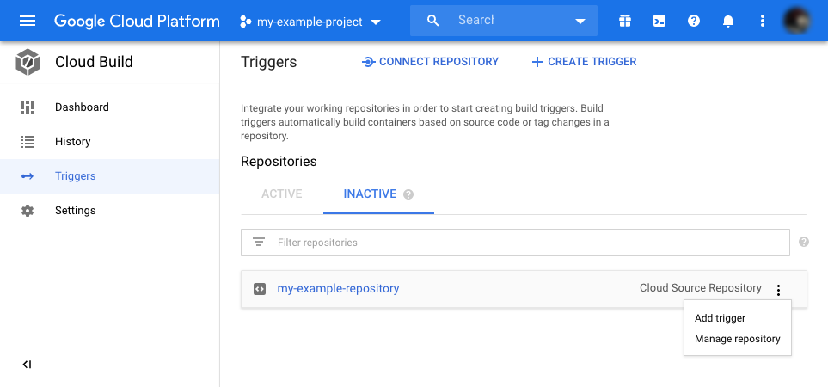Open the my-example-repository link

tap(338, 288)
